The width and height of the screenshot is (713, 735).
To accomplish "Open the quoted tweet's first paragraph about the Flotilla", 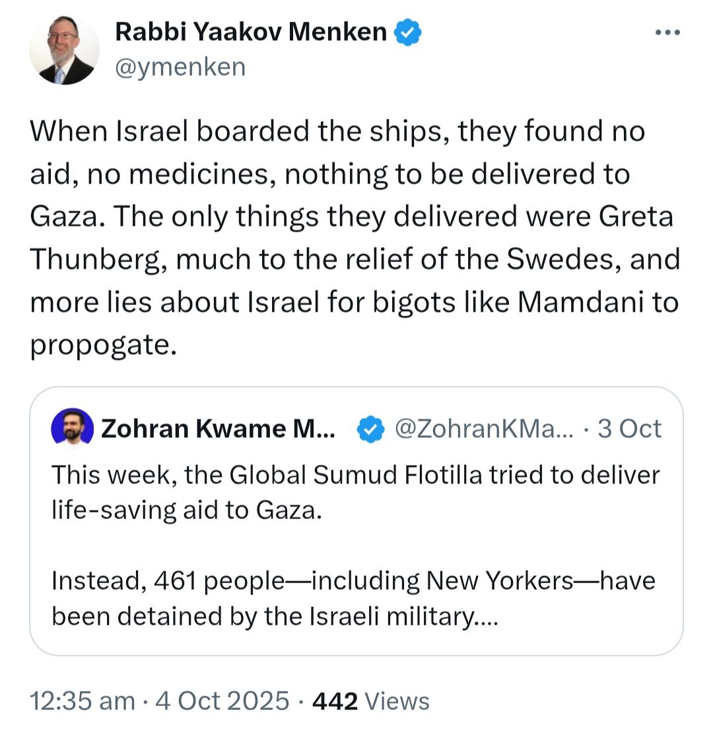I will coord(355,492).
